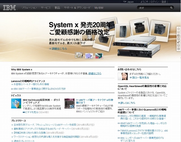181x142 pixels.
Task: Click IBM NeXtScale採用事例 heading
Action: coord(41,101)
